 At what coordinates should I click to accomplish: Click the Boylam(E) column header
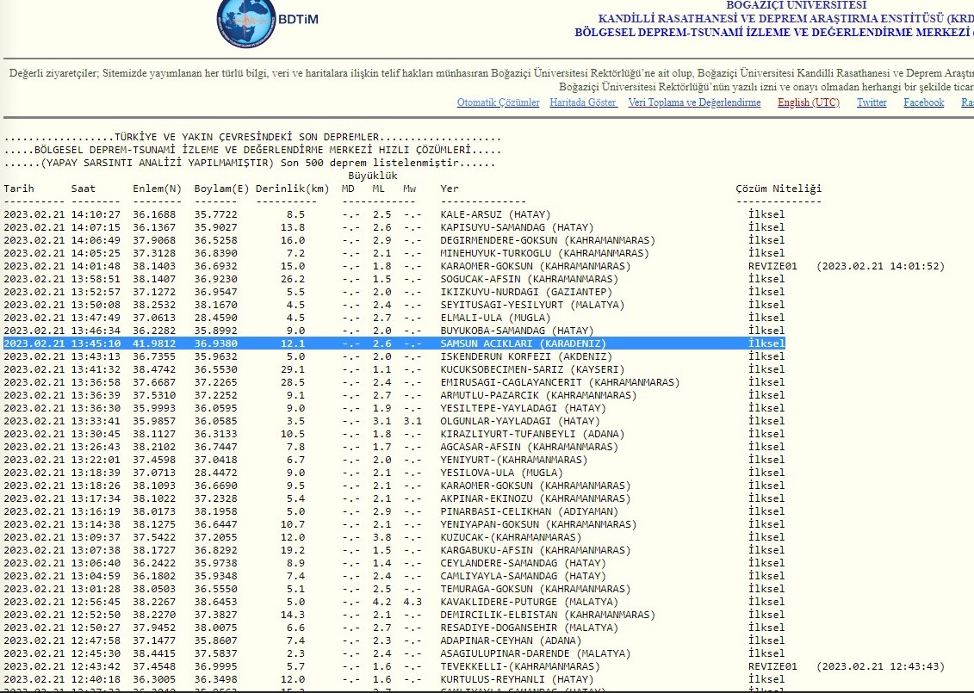222,189
